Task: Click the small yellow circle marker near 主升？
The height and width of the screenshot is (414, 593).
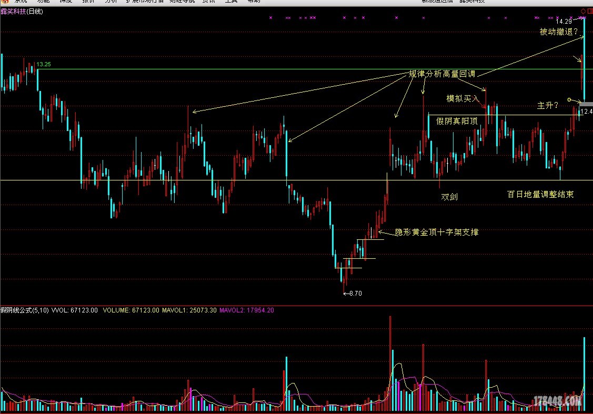Action: [x=569, y=99]
